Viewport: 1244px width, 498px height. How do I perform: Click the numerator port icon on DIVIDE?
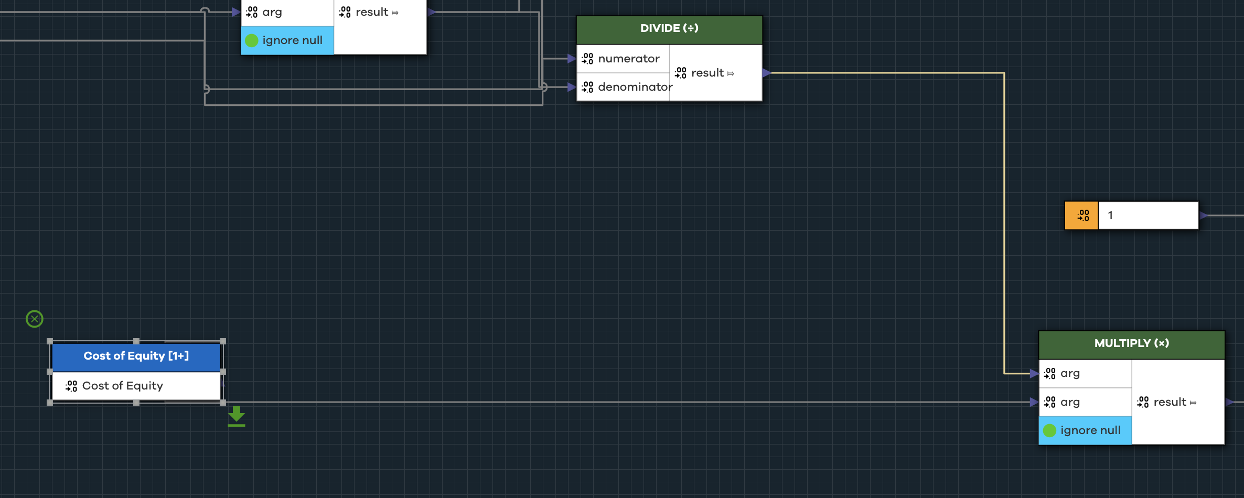(588, 59)
